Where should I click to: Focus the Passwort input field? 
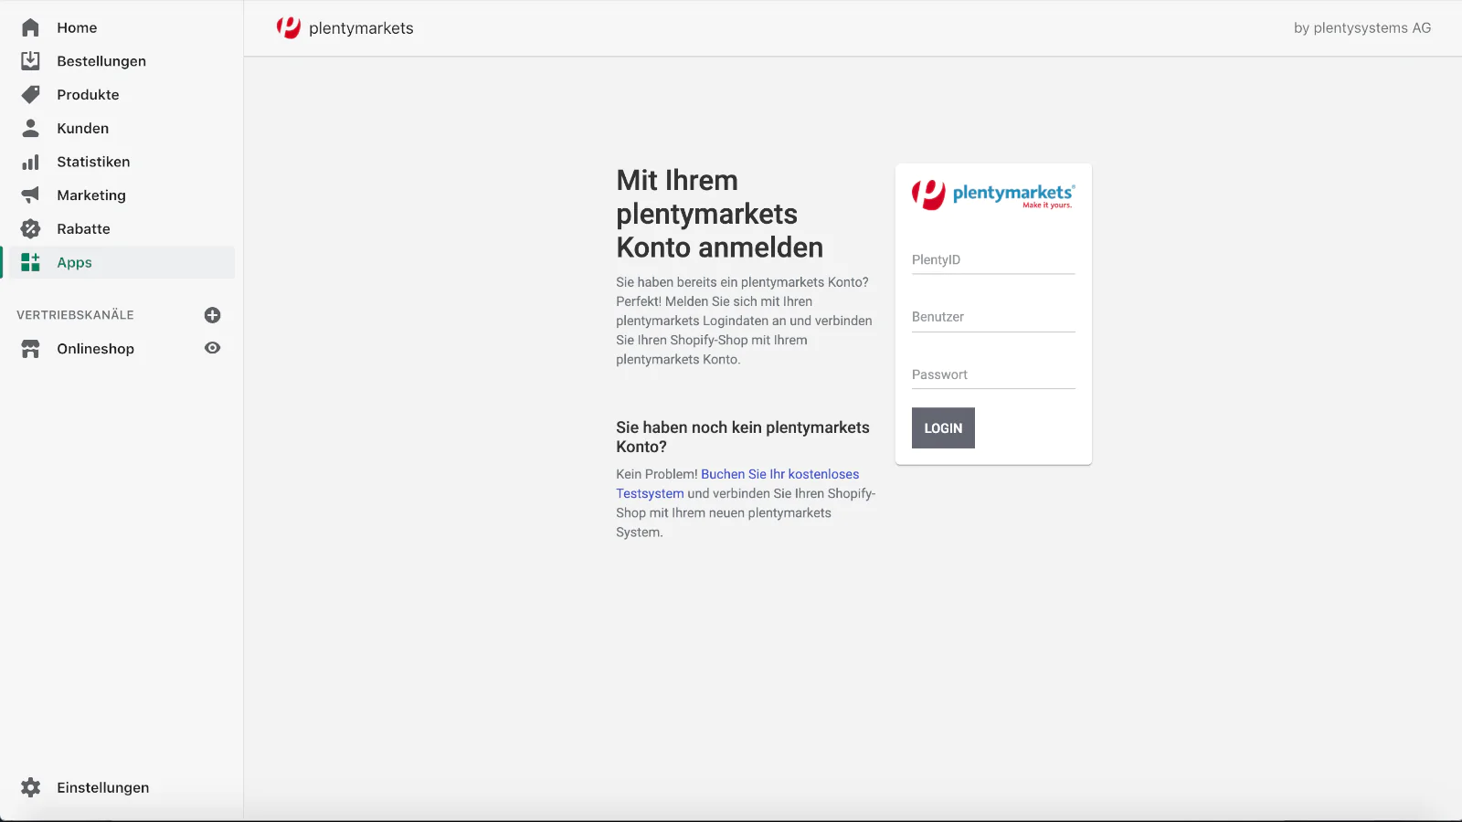pyautogui.click(x=993, y=374)
